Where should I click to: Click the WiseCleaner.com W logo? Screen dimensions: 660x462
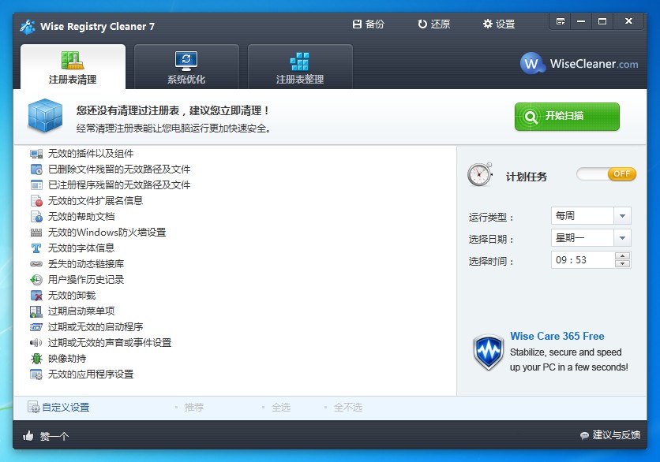531,64
